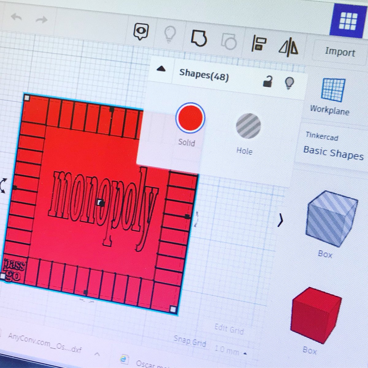Collapse the Shapes(48) inspector panel
Screen dimensions: 368x368
[161, 69]
